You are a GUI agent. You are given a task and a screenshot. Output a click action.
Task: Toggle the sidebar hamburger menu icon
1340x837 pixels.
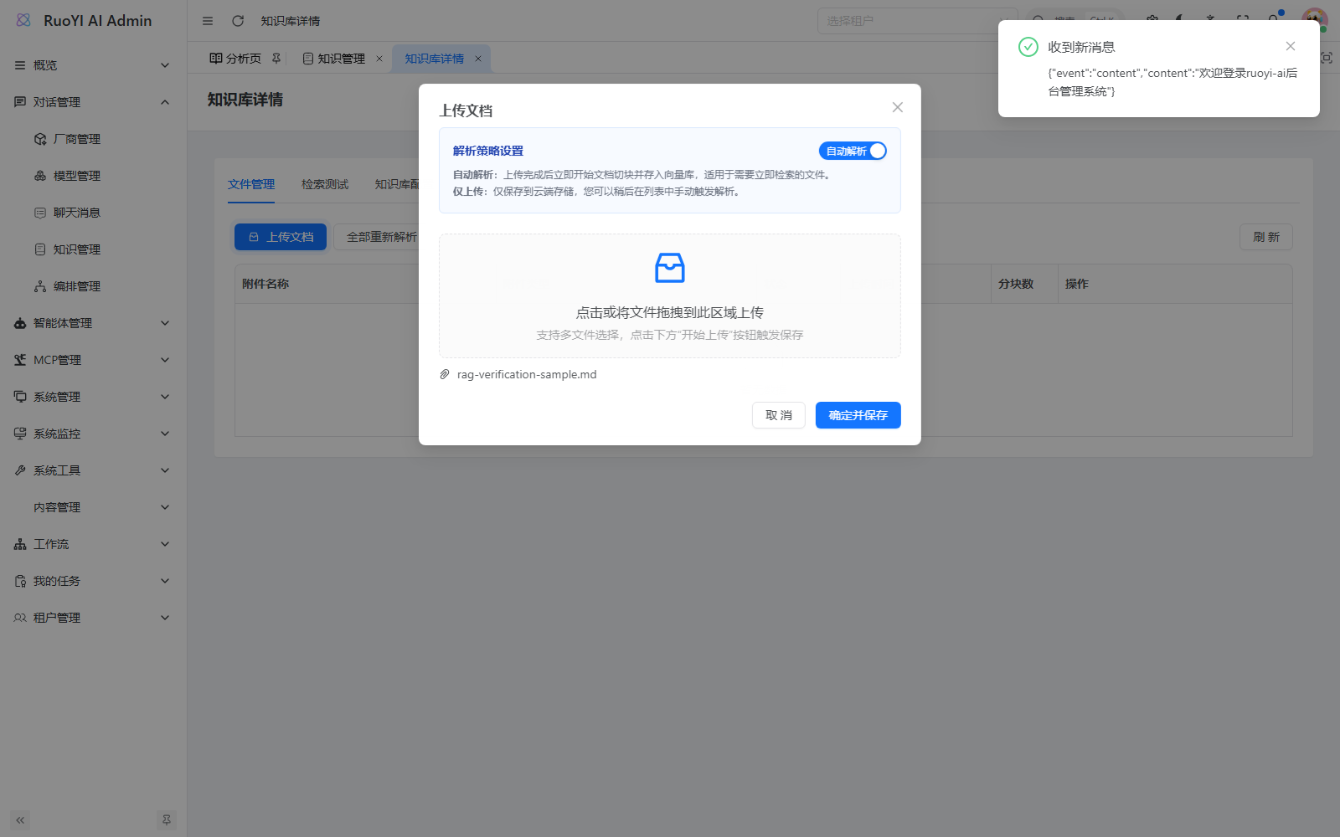(x=208, y=21)
